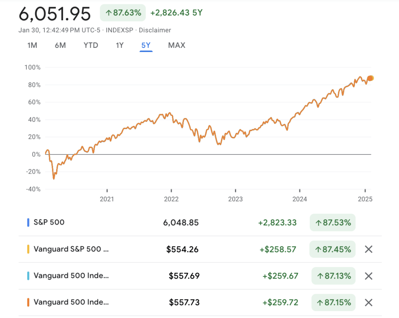Remove the Vanguard S&P 500 comparison
The height and width of the screenshot is (318, 399).
[368, 249]
